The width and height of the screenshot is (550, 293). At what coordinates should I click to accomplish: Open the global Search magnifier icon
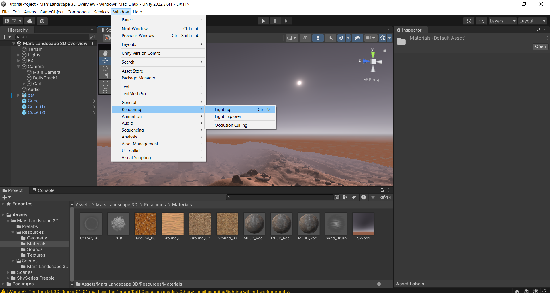click(482, 21)
